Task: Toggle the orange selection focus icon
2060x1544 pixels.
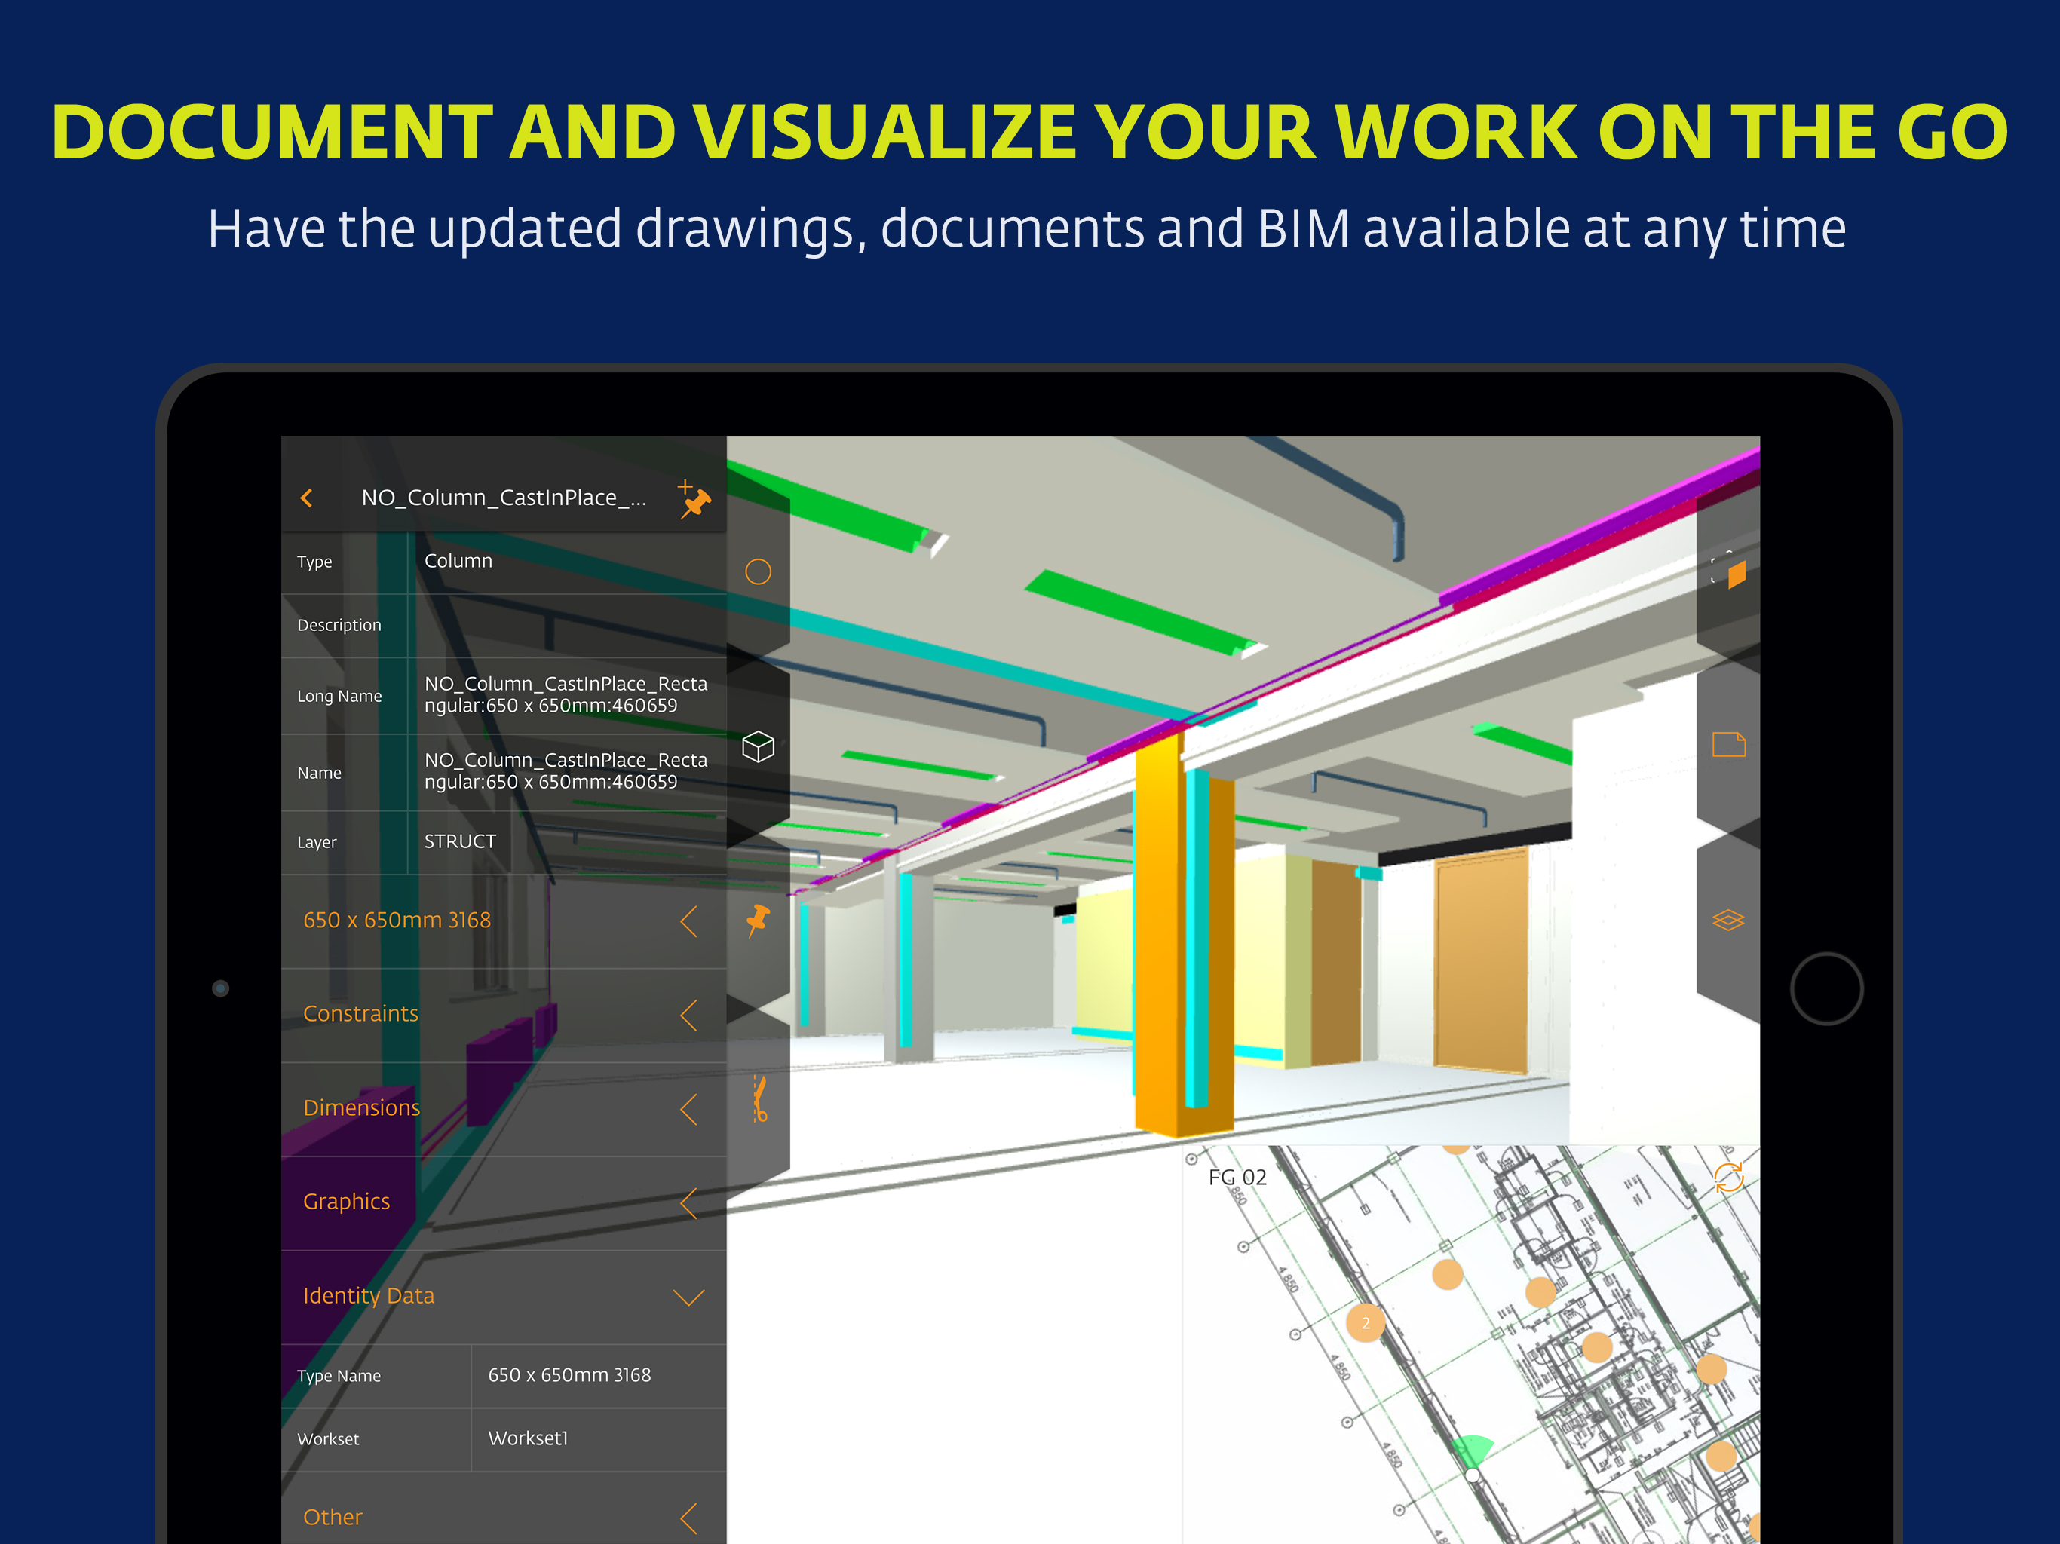Action: coord(1730,571)
